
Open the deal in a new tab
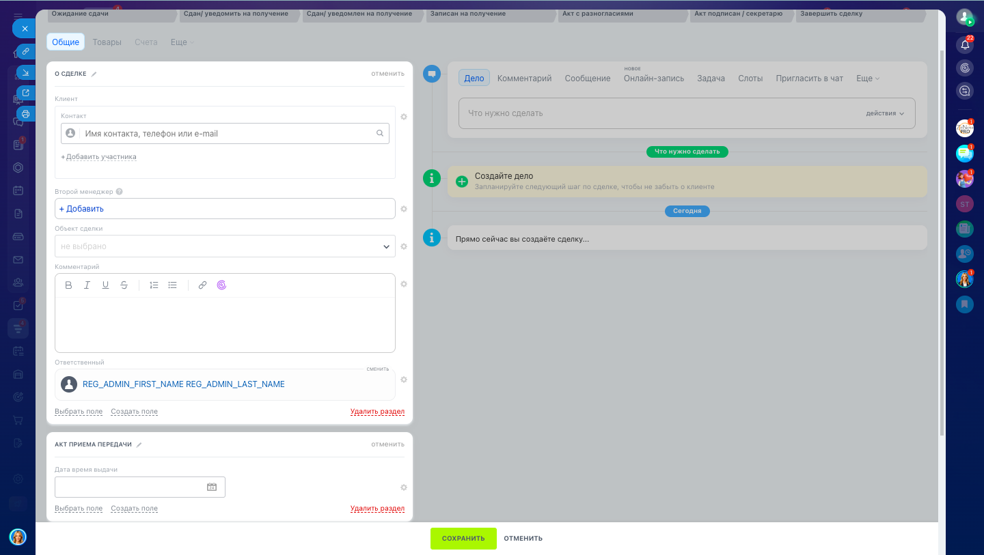pos(25,93)
